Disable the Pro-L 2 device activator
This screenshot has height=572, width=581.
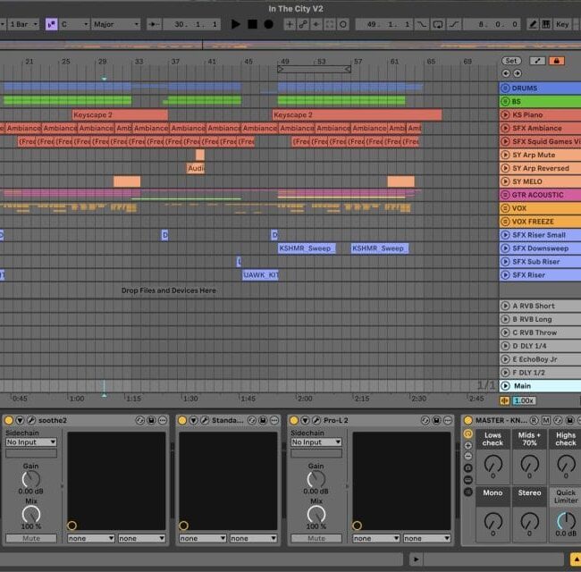click(295, 420)
